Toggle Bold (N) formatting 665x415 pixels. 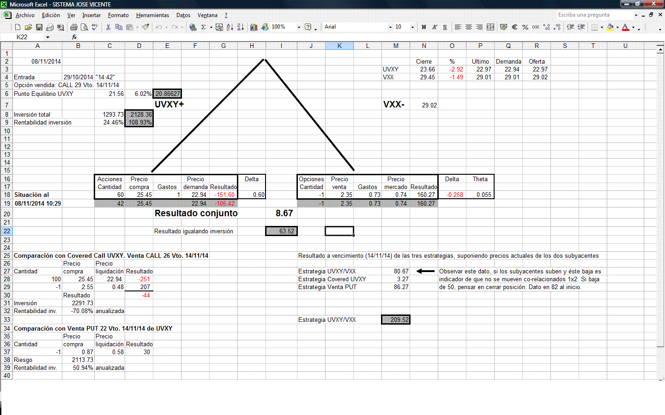point(423,27)
